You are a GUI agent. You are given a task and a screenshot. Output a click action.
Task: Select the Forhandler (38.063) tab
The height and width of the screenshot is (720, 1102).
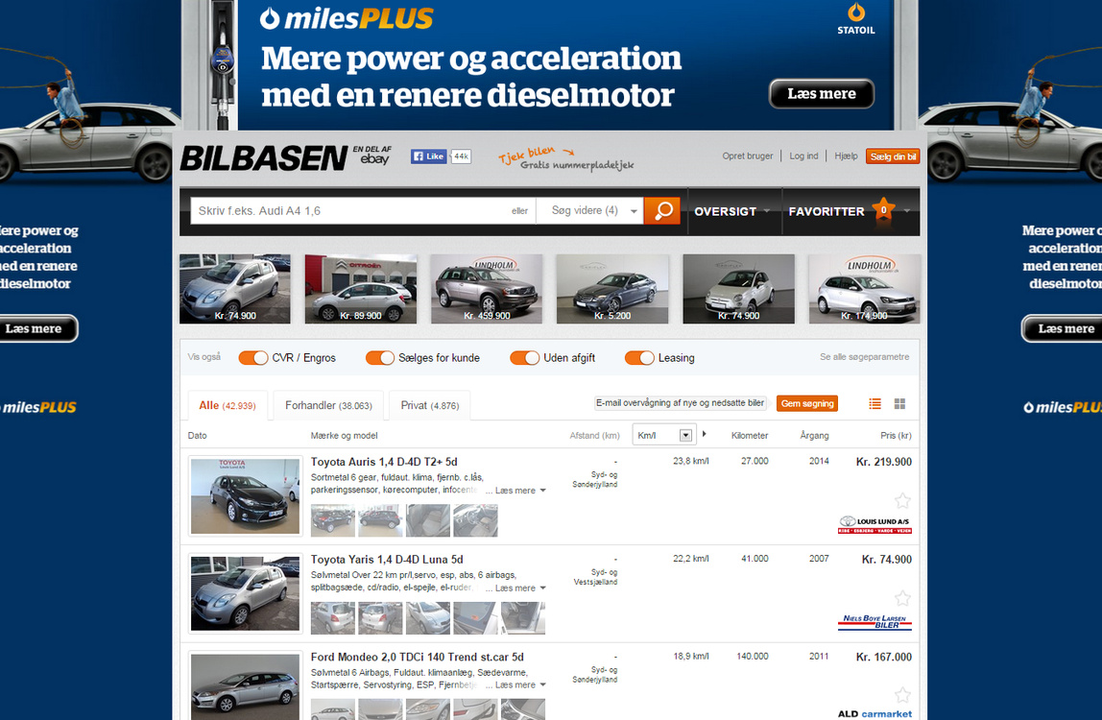click(x=328, y=406)
